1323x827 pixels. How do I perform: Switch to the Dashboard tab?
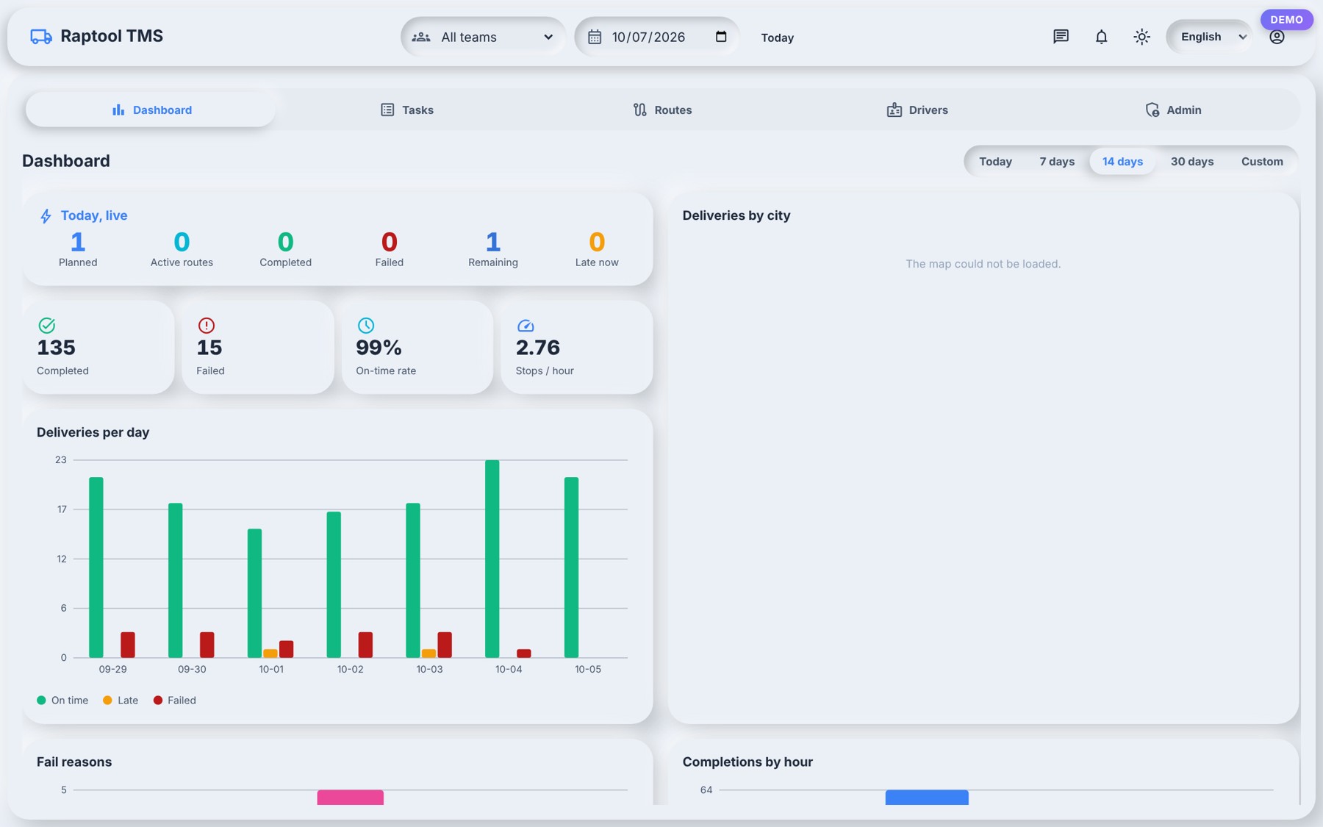(x=151, y=110)
